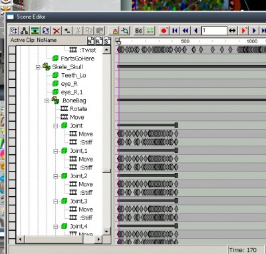
Task: Click the Time: 170 status readout
Action: click(x=243, y=250)
